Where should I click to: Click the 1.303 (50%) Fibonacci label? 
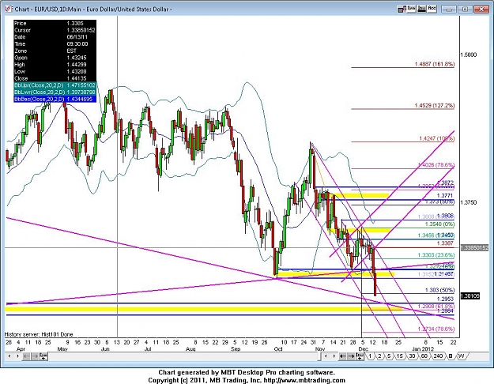439,290
